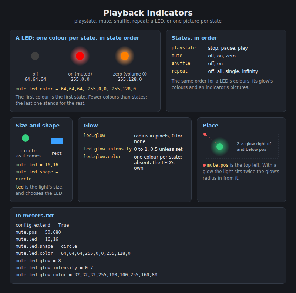This screenshot has width=296, height=293.
Task: Click the 'Place' heading
Action: tap(211, 126)
